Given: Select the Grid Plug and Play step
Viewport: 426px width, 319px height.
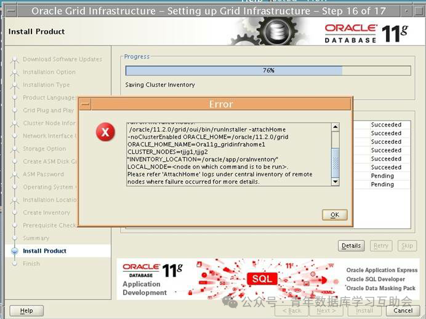Looking at the screenshot, I should pos(49,111).
